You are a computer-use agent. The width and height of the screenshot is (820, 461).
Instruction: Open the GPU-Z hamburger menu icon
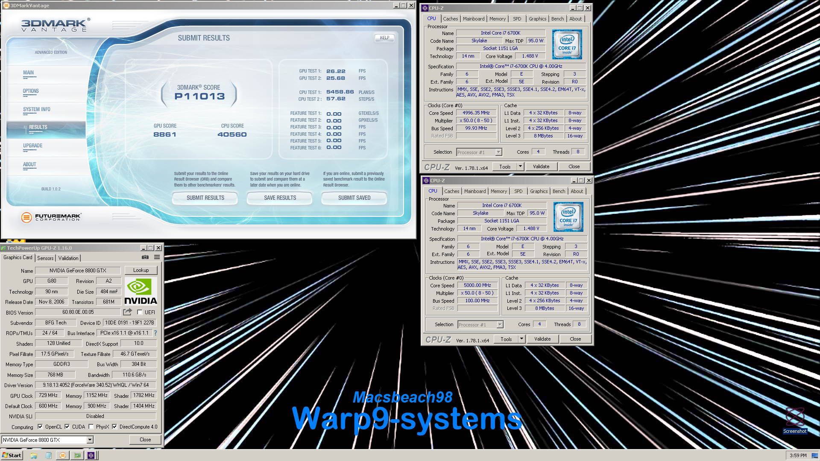pyautogui.click(x=157, y=257)
